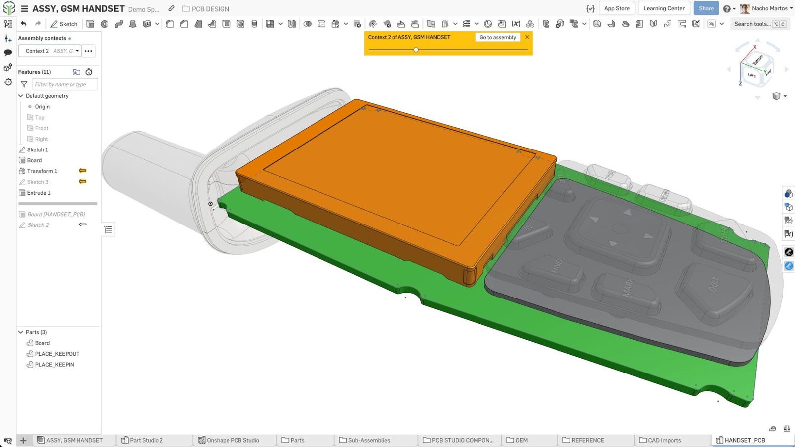
Task: Collapse the Parts (3) list
Action: [21, 332]
